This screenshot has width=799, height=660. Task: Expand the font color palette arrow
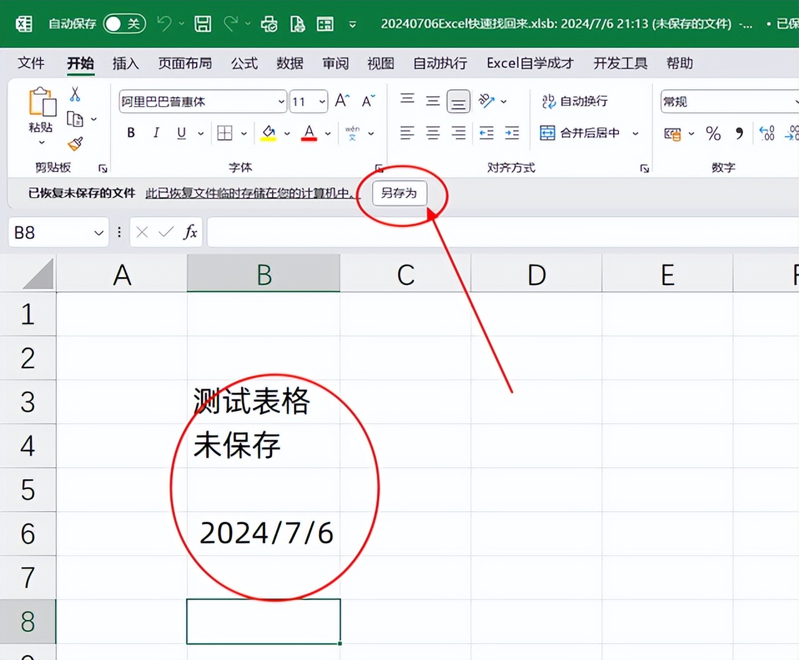[x=328, y=133]
